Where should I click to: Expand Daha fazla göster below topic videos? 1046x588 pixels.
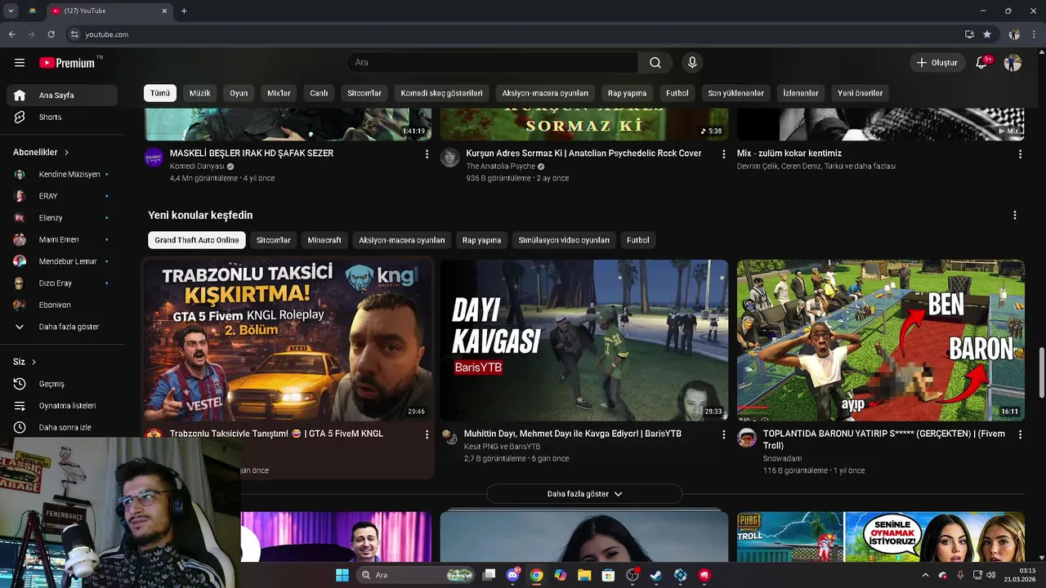584,494
